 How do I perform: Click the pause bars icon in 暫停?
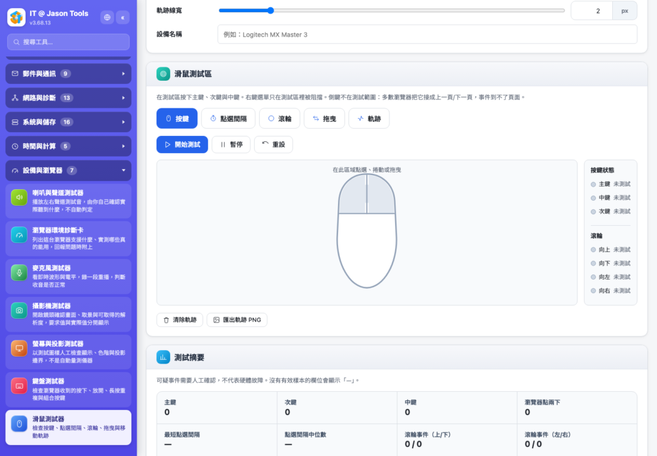coord(223,144)
